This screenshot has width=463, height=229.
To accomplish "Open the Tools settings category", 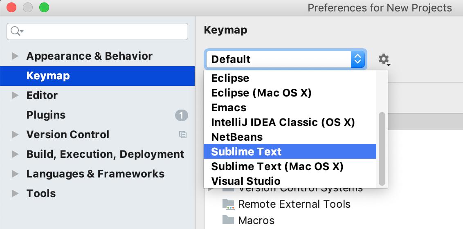I will click(41, 193).
